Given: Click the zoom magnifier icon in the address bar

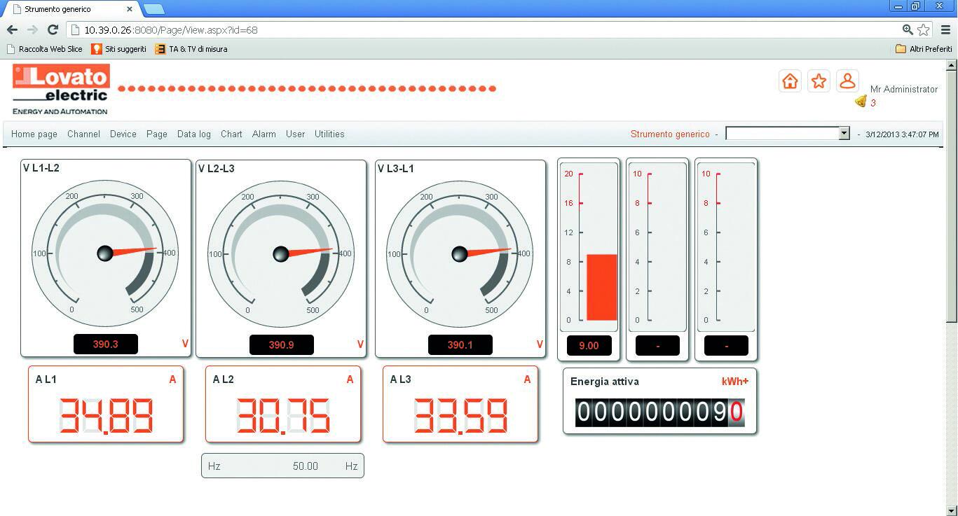Looking at the screenshot, I should pos(908,30).
